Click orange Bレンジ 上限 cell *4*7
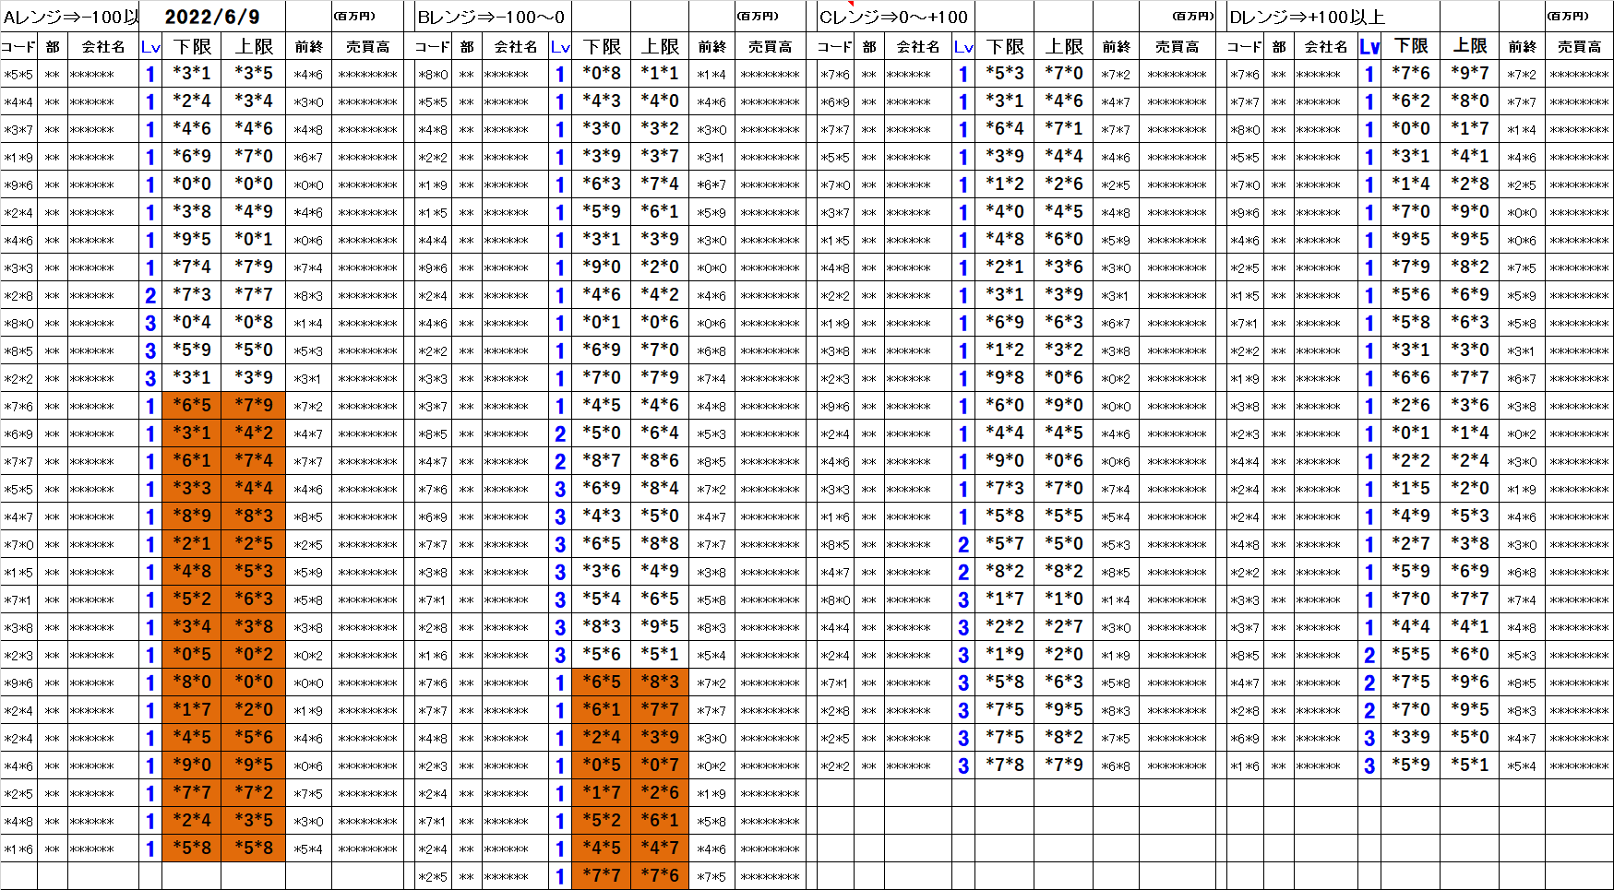Screen dimensions: 1614x890 [x=660, y=848]
